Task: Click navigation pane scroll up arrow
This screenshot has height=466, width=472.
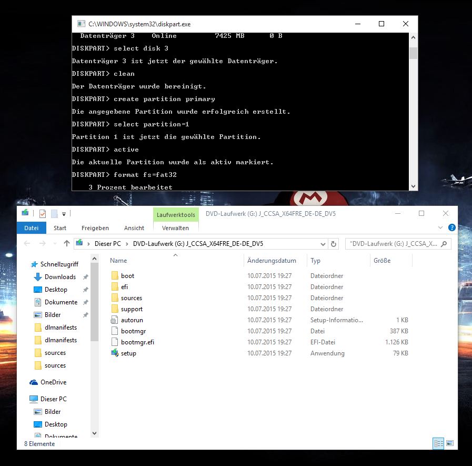Action: point(95,259)
